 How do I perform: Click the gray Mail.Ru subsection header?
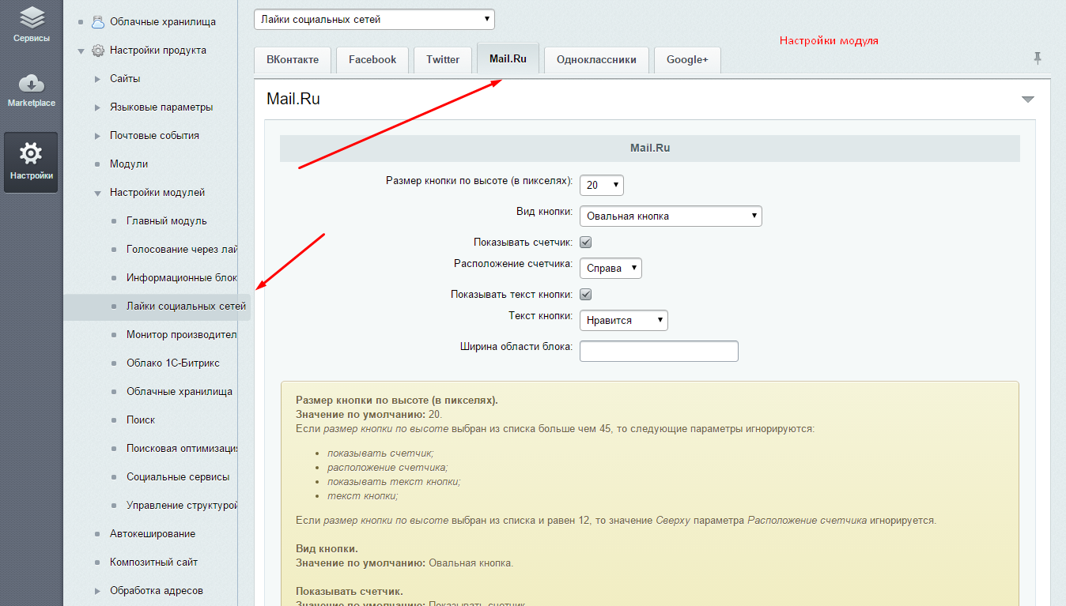(x=650, y=148)
